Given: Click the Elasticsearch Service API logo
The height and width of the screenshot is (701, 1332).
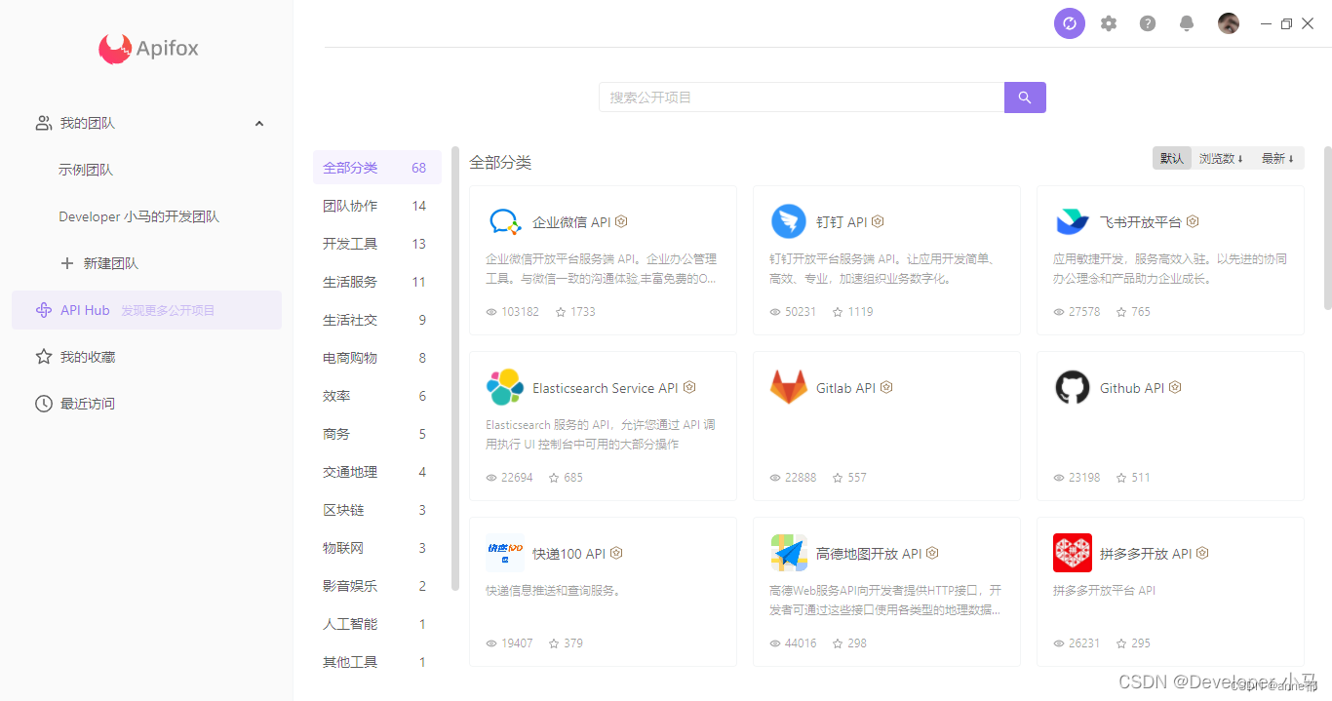Looking at the screenshot, I should 505,388.
